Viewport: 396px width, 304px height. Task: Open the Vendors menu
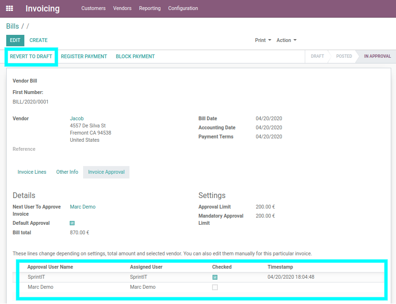[122, 8]
